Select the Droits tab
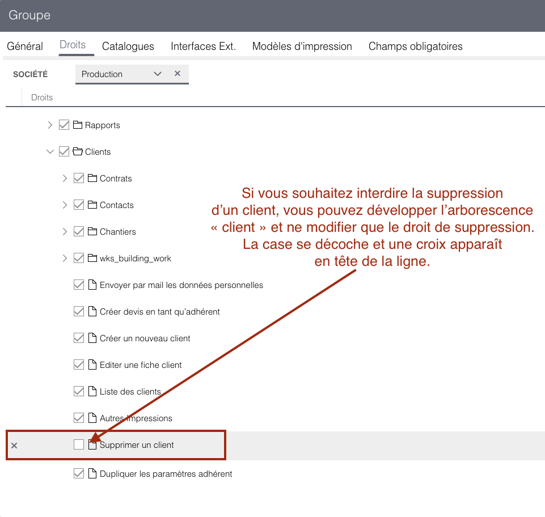The width and height of the screenshot is (545, 517). pos(73,45)
